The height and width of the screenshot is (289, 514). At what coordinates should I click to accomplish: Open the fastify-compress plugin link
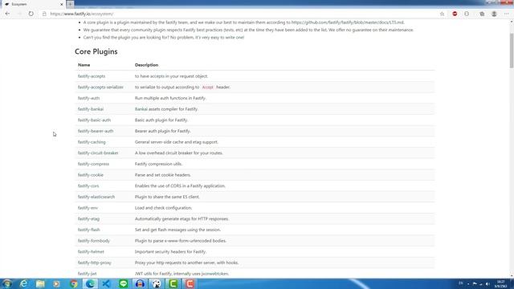93,164
